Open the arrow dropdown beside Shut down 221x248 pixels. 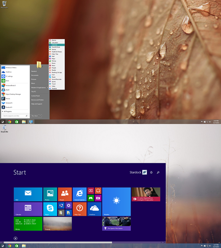click(x=41, y=116)
